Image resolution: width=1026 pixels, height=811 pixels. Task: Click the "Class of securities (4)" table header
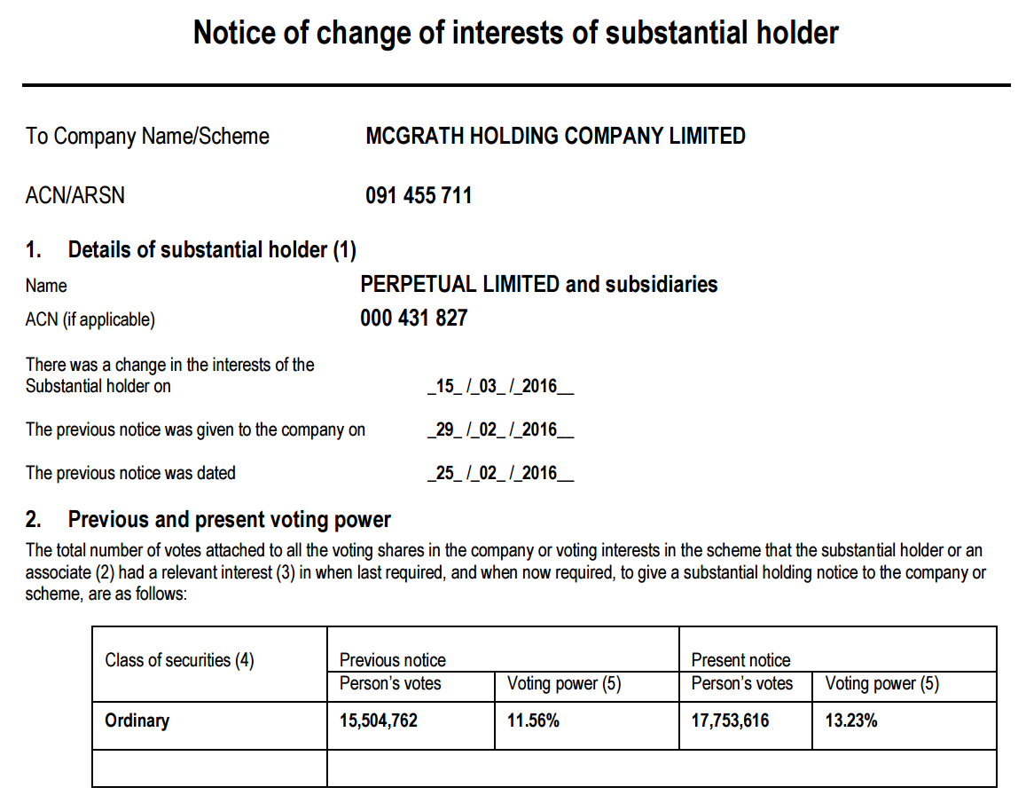179,660
